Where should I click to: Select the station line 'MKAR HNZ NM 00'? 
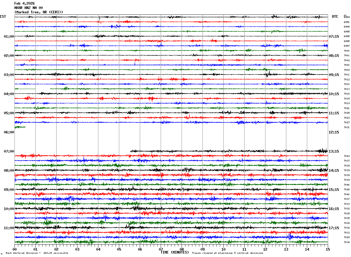(28, 8)
